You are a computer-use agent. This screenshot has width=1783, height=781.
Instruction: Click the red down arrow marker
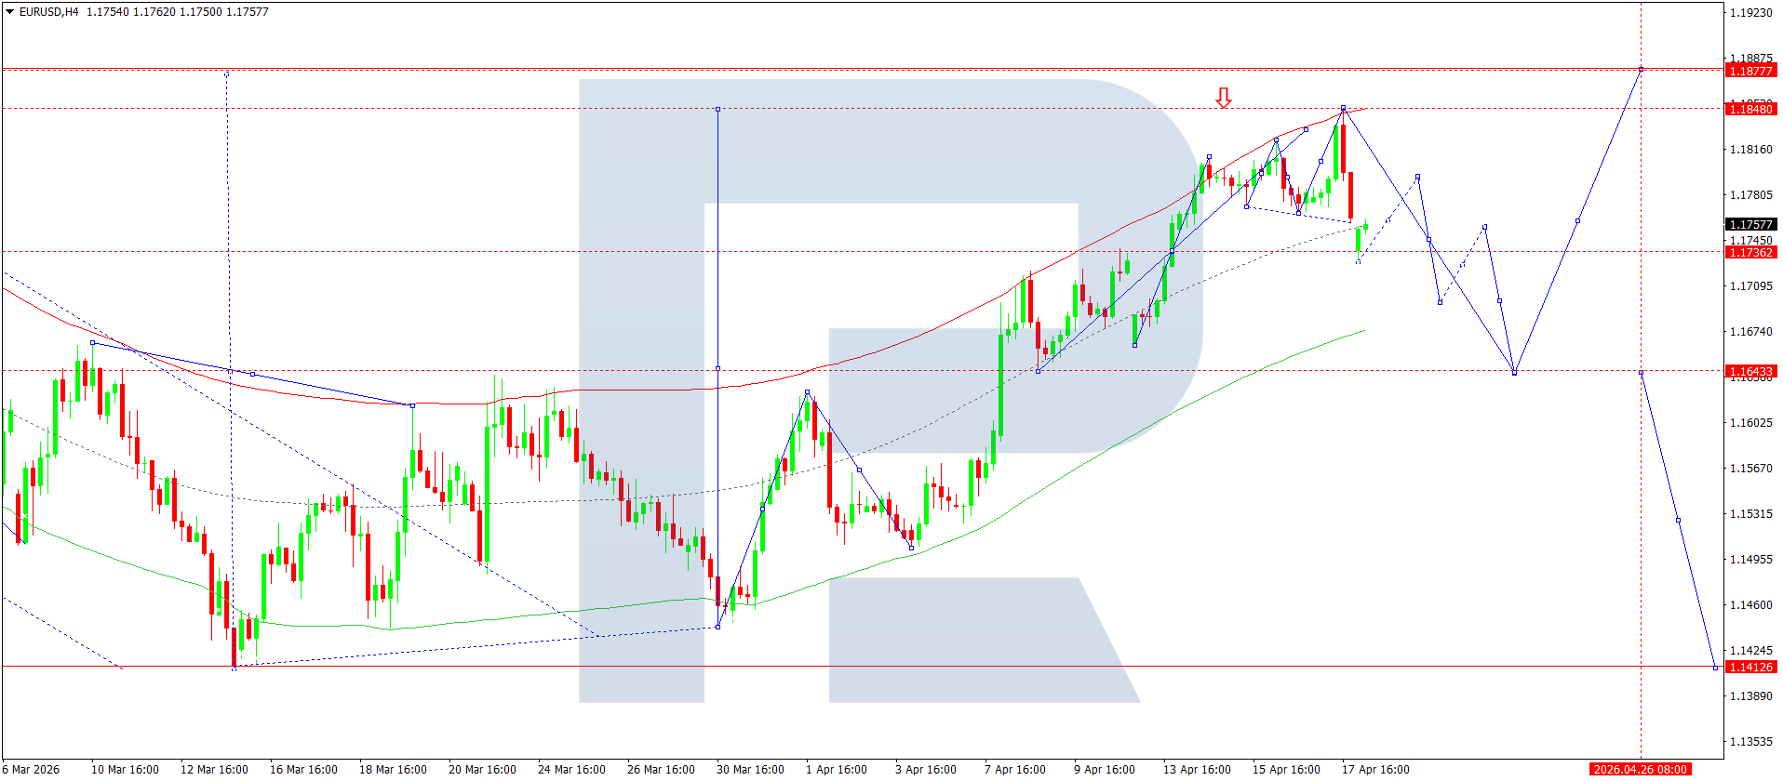coord(1224,98)
